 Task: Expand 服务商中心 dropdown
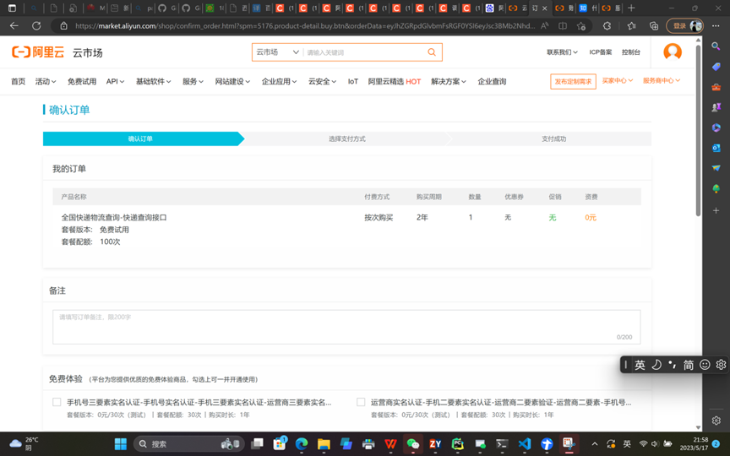coord(662,81)
